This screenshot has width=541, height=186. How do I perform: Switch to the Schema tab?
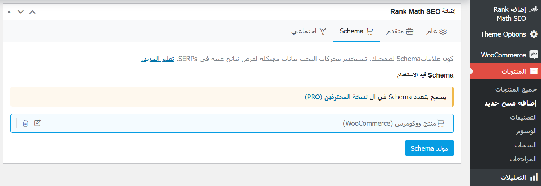point(356,31)
